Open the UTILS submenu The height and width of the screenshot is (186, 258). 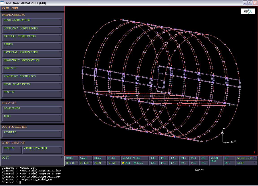72,163
